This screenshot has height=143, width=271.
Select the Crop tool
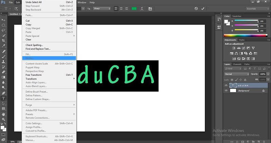(3, 41)
